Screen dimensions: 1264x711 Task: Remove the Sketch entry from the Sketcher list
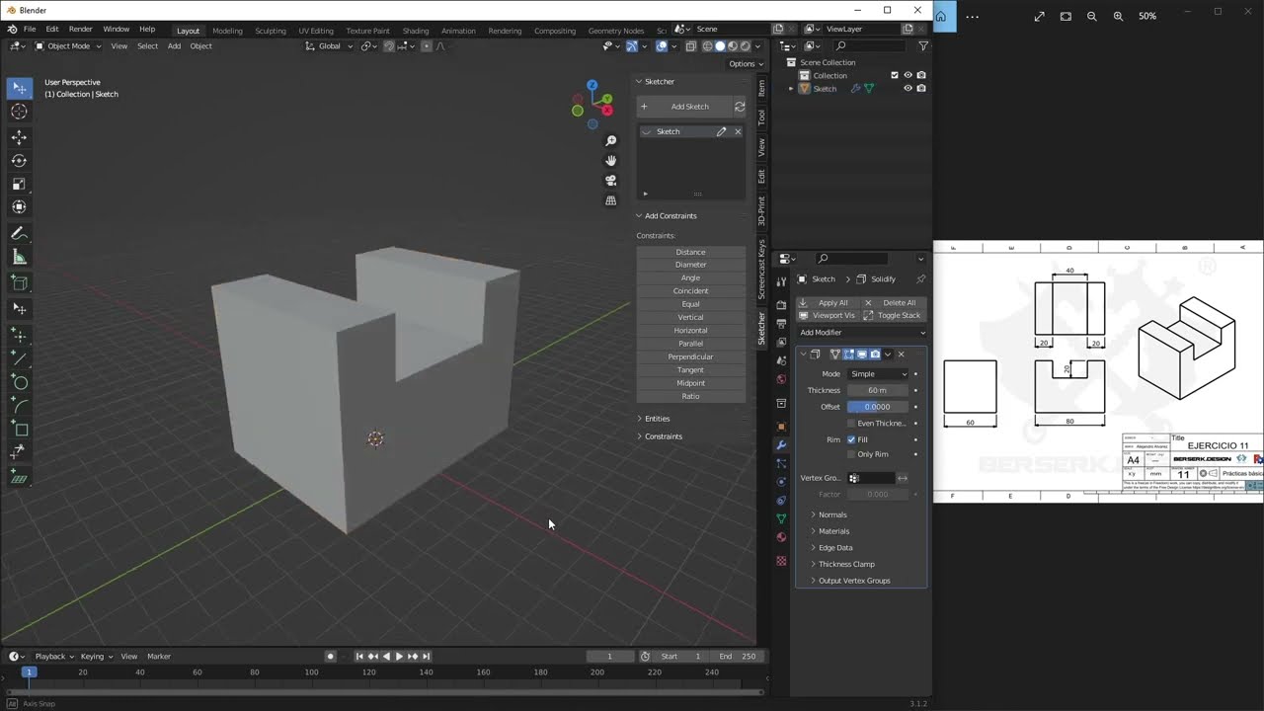tap(738, 131)
